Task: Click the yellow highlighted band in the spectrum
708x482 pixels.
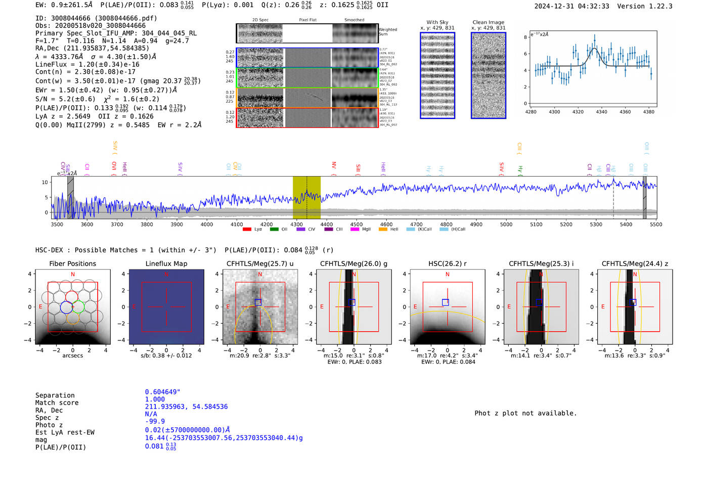Action: click(x=306, y=198)
